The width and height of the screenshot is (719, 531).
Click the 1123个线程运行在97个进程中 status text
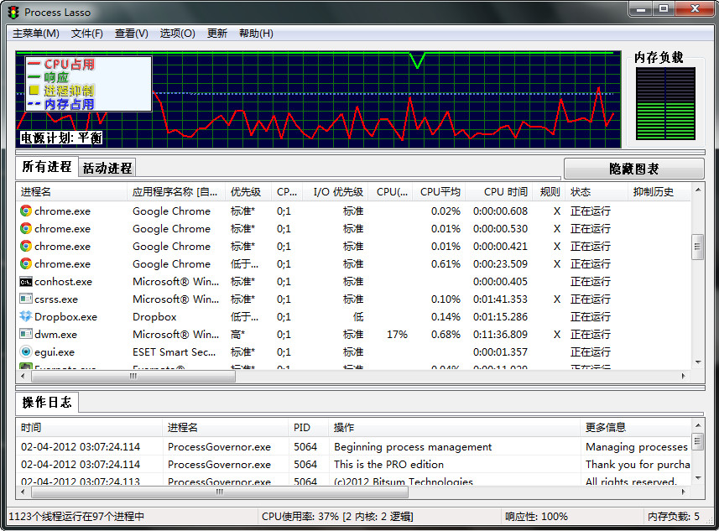[x=76, y=517]
